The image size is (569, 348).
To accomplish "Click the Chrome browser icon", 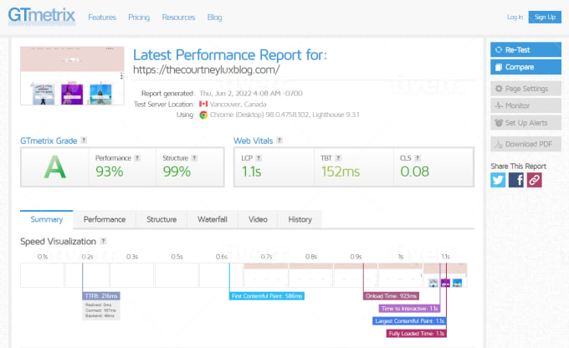I will tap(203, 115).
